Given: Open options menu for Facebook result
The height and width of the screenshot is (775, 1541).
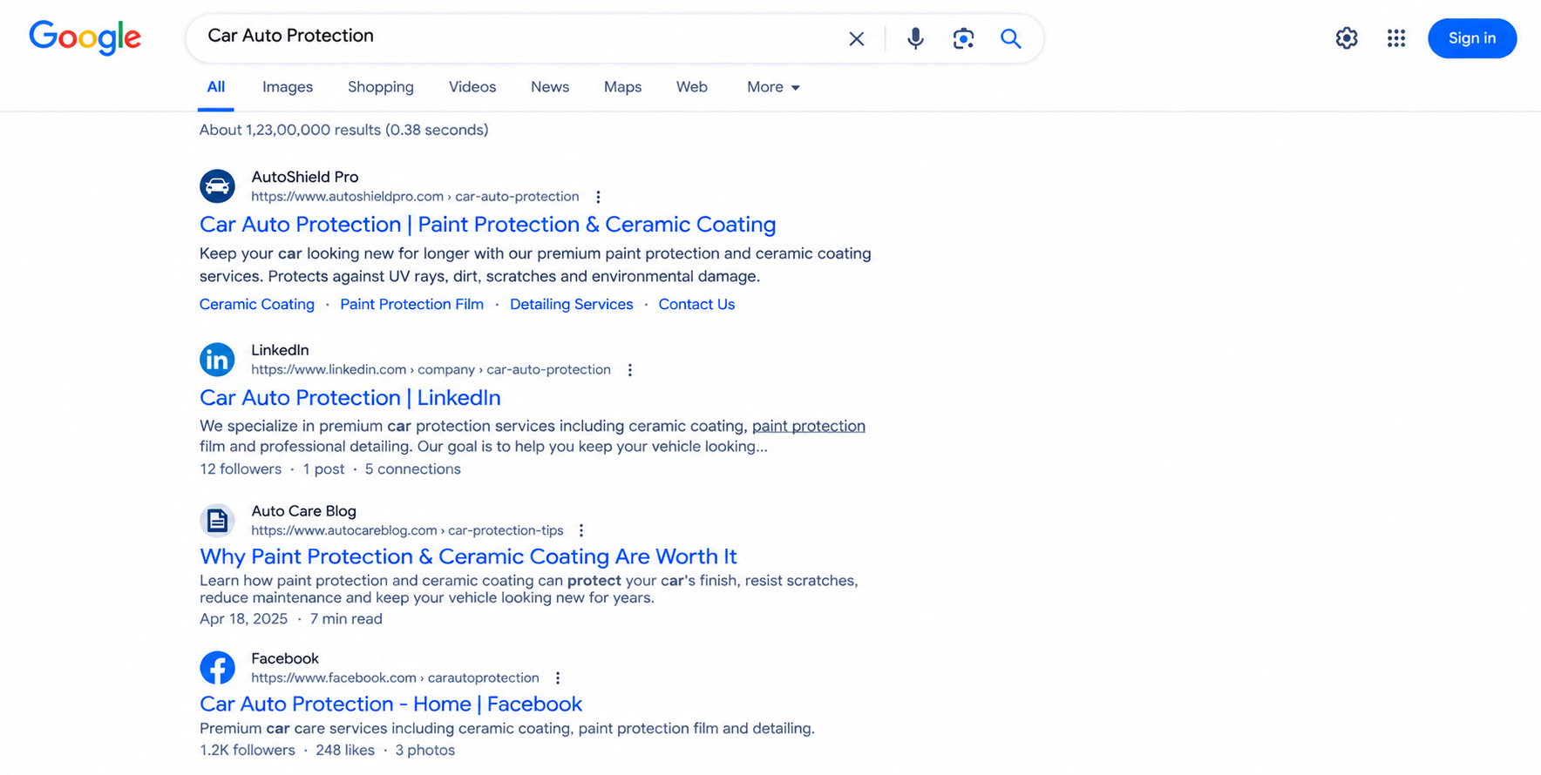Looking at the screenshot, I should 557,677.
